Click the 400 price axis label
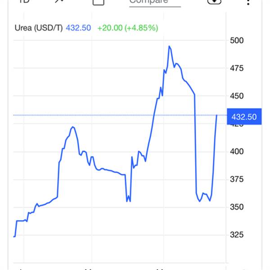This screenshot has width=270, height=270. pos(237,152)
